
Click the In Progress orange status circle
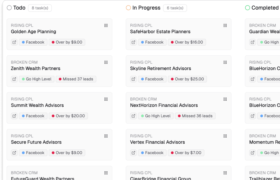tap(129, 8)
